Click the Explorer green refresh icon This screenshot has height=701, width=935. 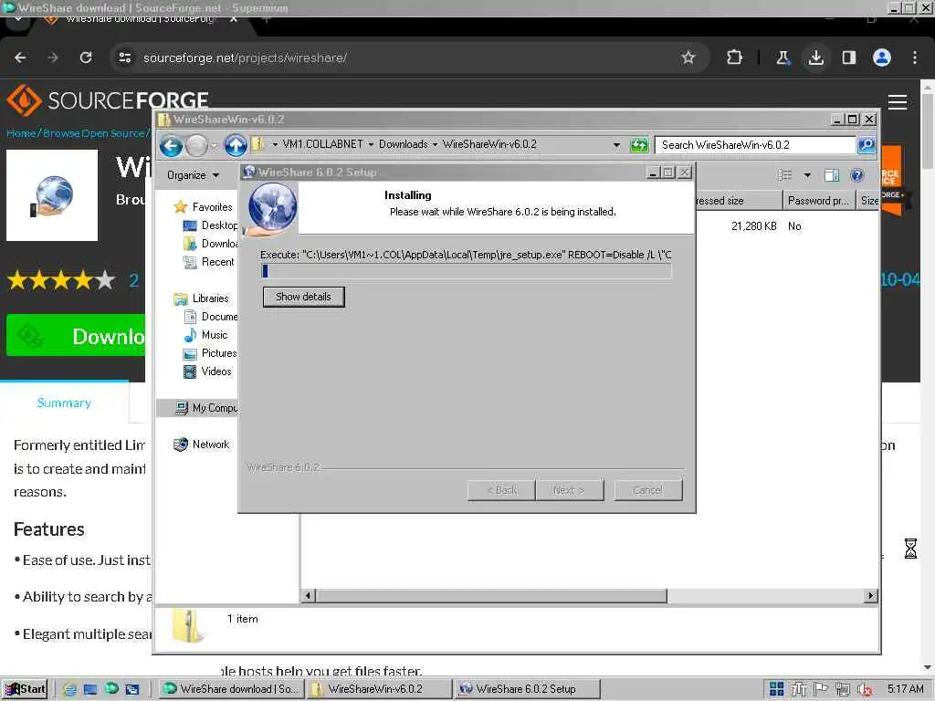point(639,145)
